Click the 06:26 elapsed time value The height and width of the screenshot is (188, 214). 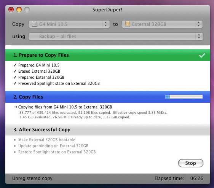pyautogui.click(x=196, y=178)
